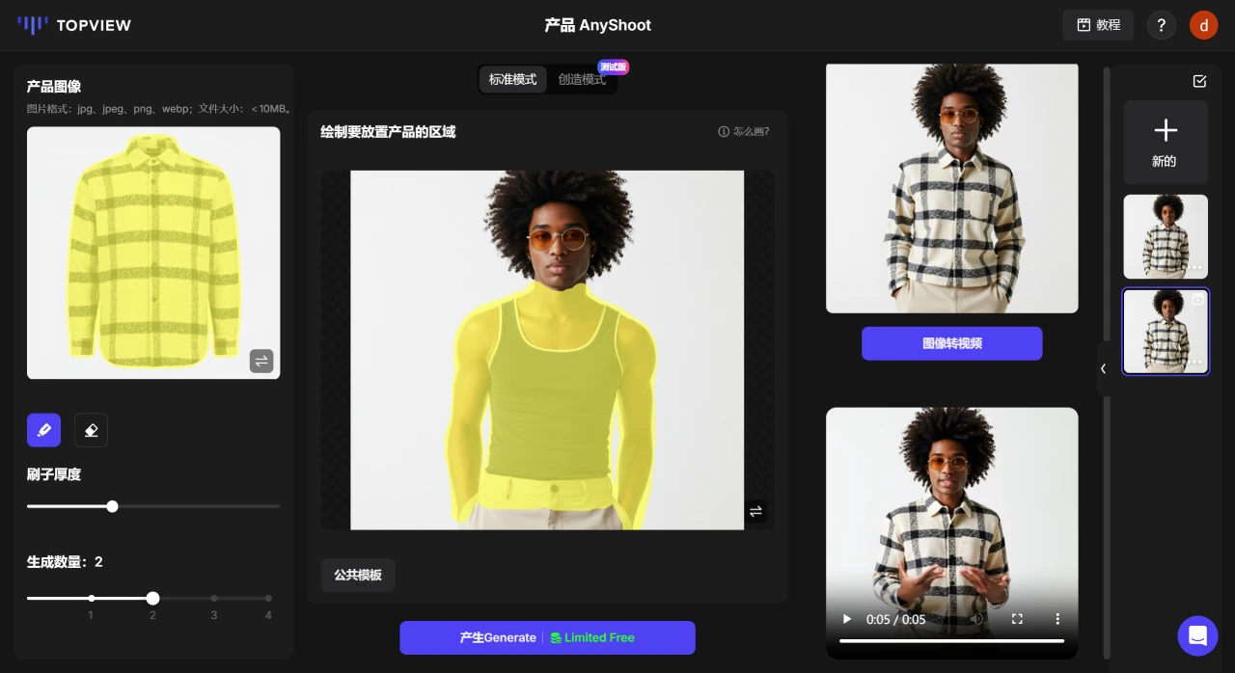Mute the generated video's audio
This screenshot has height=673, width=1235.
point(975,620)
